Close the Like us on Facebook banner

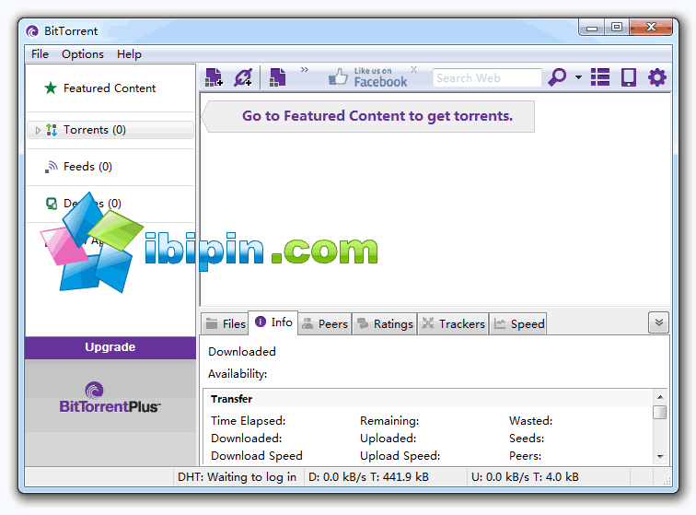coord(413,70)
